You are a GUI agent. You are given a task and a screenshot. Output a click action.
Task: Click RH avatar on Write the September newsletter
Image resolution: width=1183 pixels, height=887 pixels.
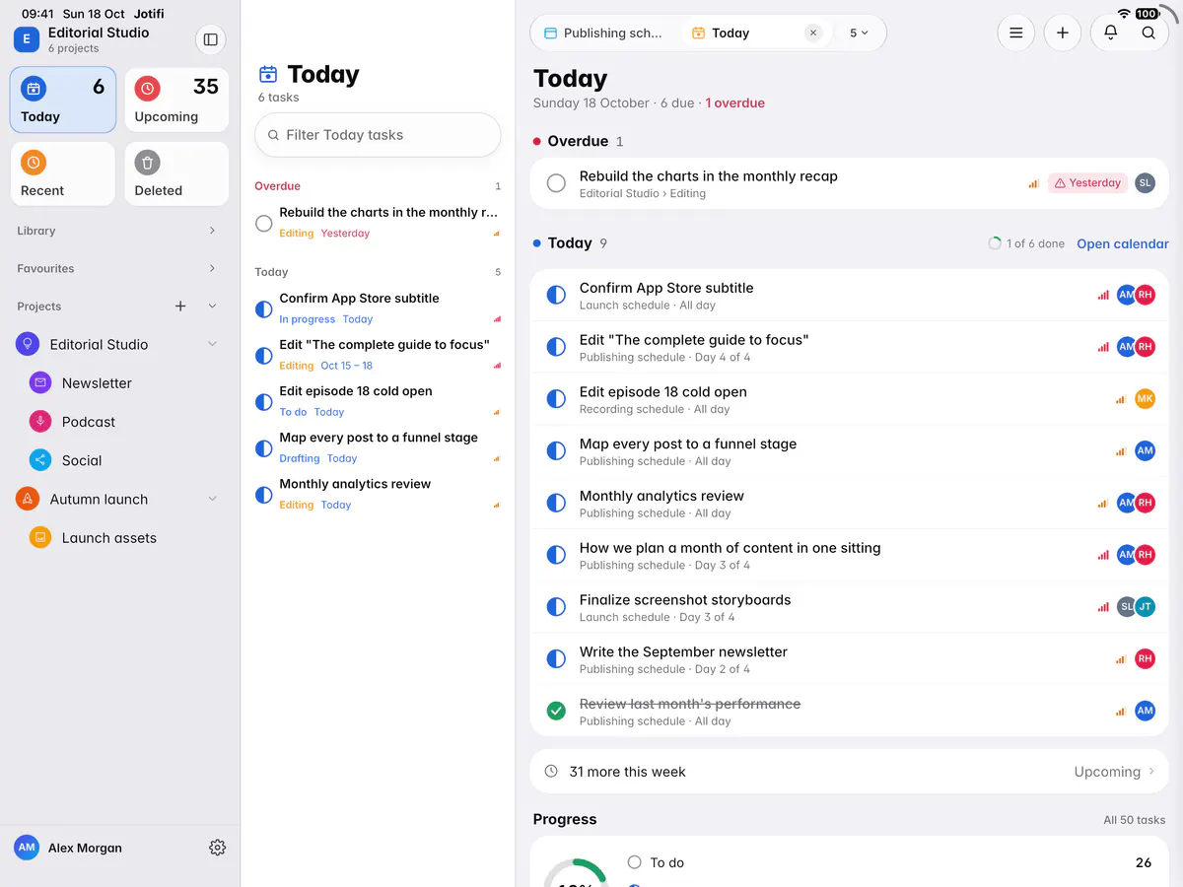click(1145, 658)
